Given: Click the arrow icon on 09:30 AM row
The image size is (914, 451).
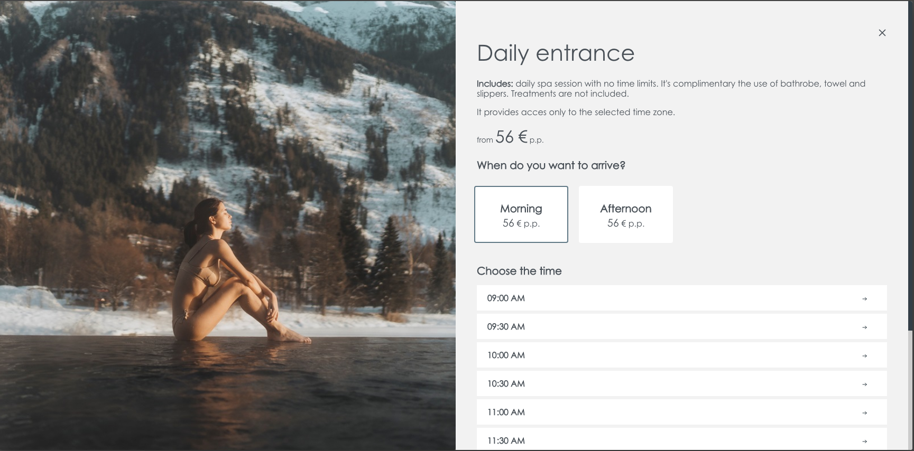Looking at the screenshot, I should [865, 327].
